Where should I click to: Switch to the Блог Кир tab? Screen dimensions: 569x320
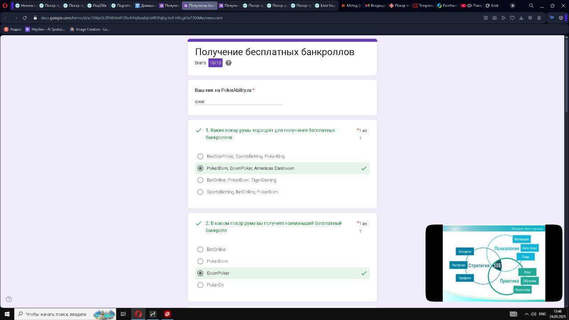(x=326, y=6)
